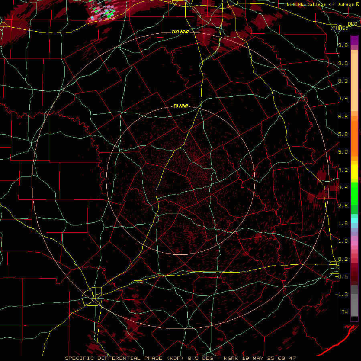
Task: Click the 5.0 scale value
Action: pyautogui.click(x=343, y=152)
